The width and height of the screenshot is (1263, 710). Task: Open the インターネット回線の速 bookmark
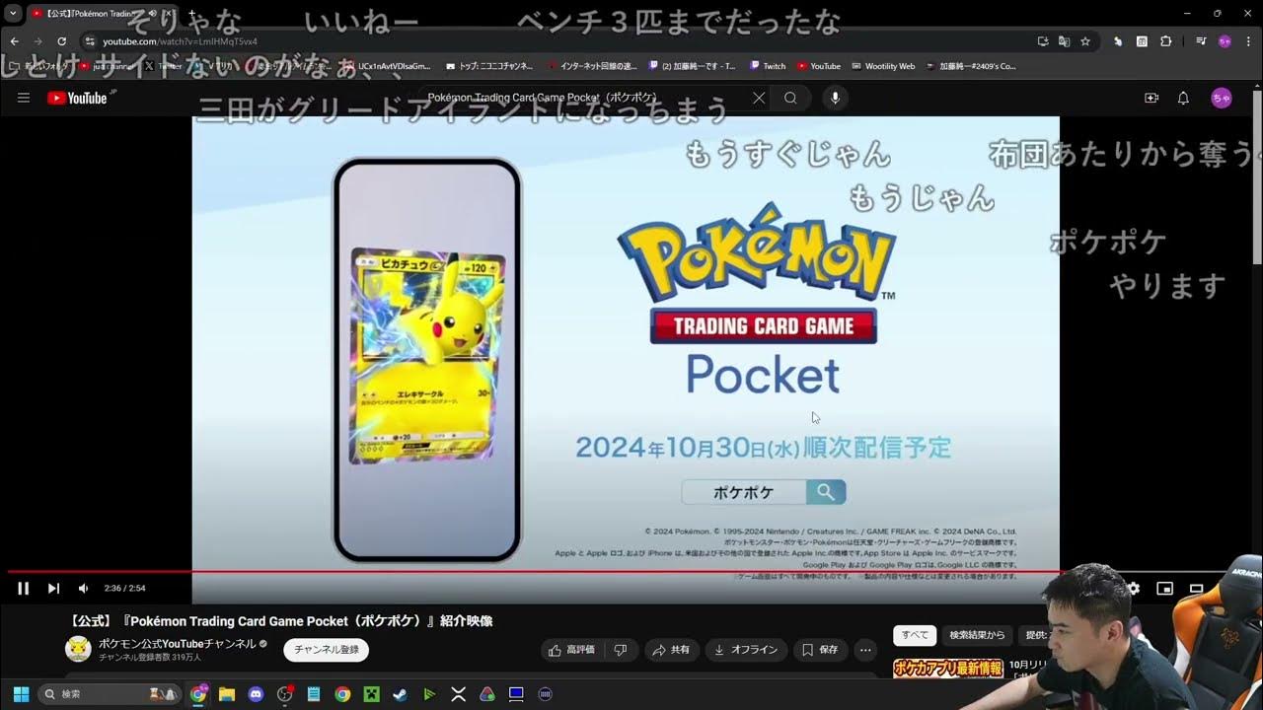coord(593,66)
